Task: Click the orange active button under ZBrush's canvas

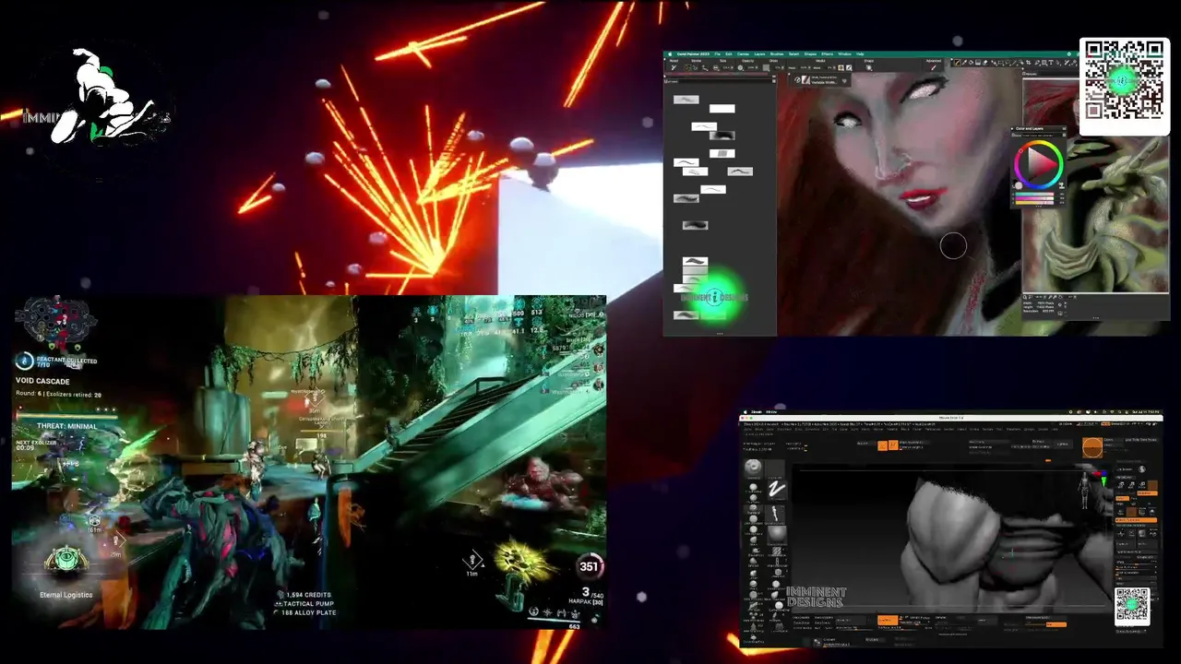Action: 887,620
